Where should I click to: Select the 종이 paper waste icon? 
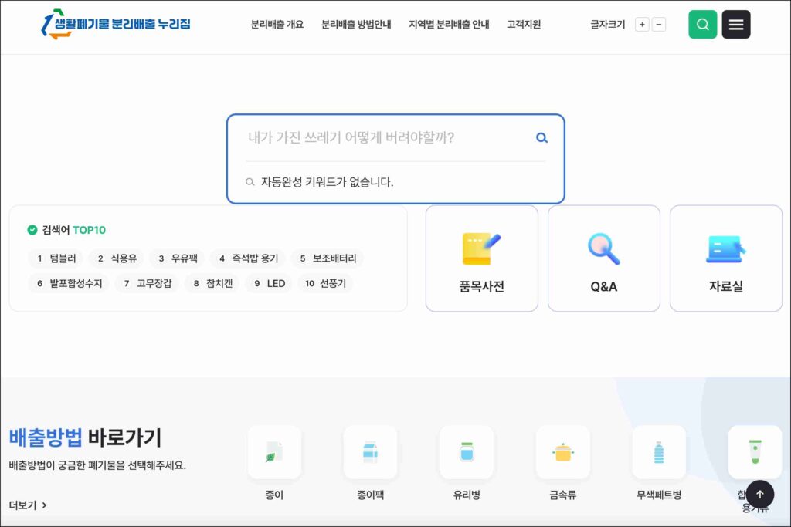pos(274,452)
